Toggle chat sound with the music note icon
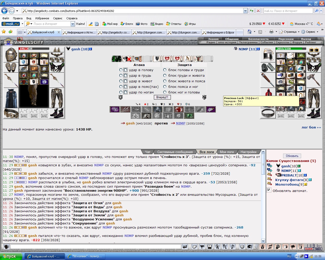 coord(233,247)
